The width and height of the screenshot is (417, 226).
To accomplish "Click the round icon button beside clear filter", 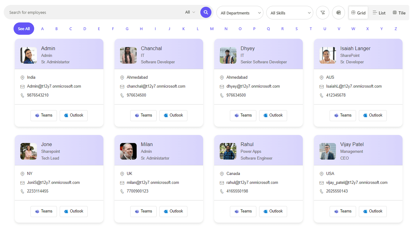I will pyautogui.click(x=339, y=13).
